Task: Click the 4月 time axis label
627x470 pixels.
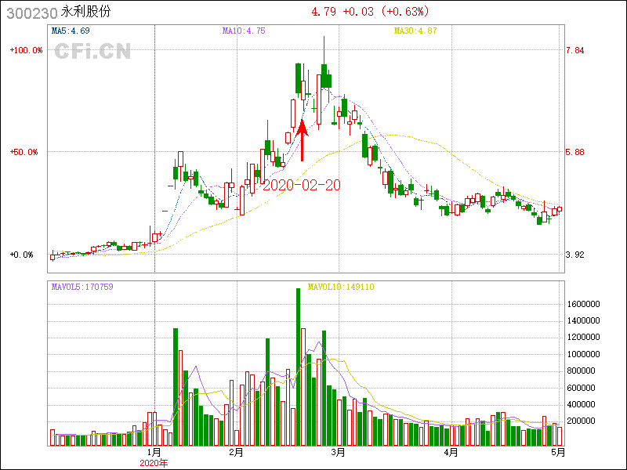Action: [450, 453]
